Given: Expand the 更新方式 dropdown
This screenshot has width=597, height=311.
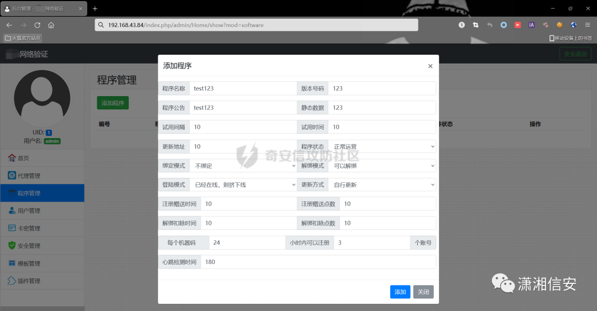Looking at the screenshot, I should [x=382, y=185].
